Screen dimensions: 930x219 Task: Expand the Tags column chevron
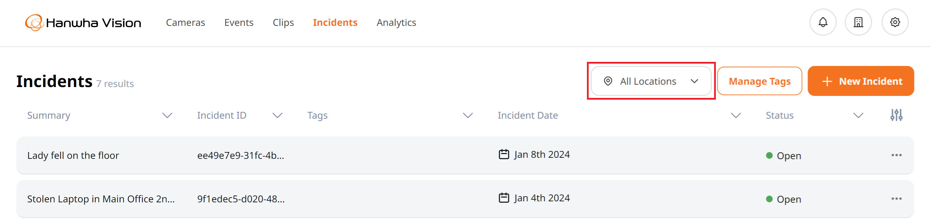468,116
